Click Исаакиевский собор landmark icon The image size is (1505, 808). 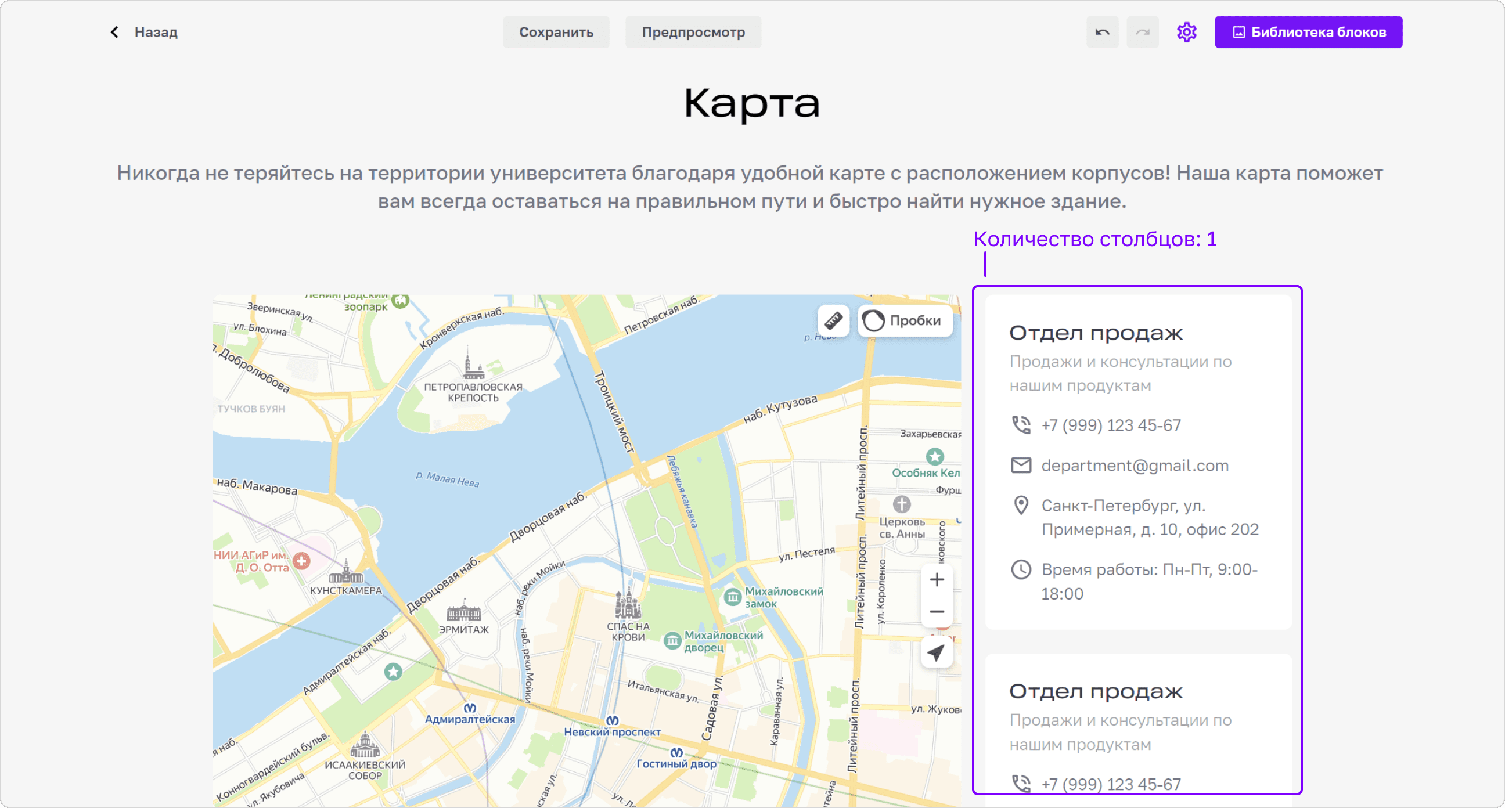[x=365, y=744]
